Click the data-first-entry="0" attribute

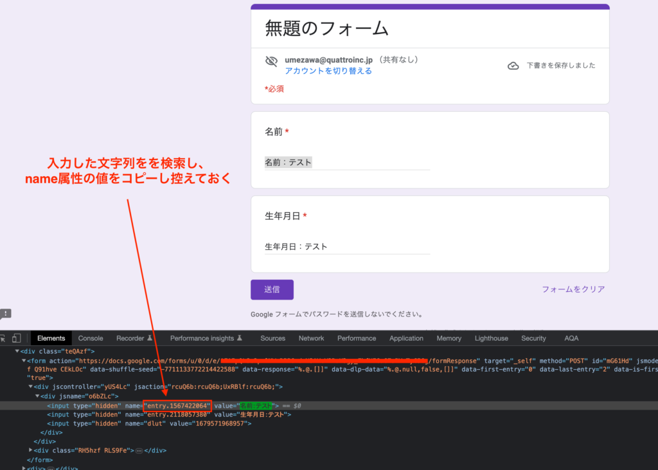(x=499, y=370)
